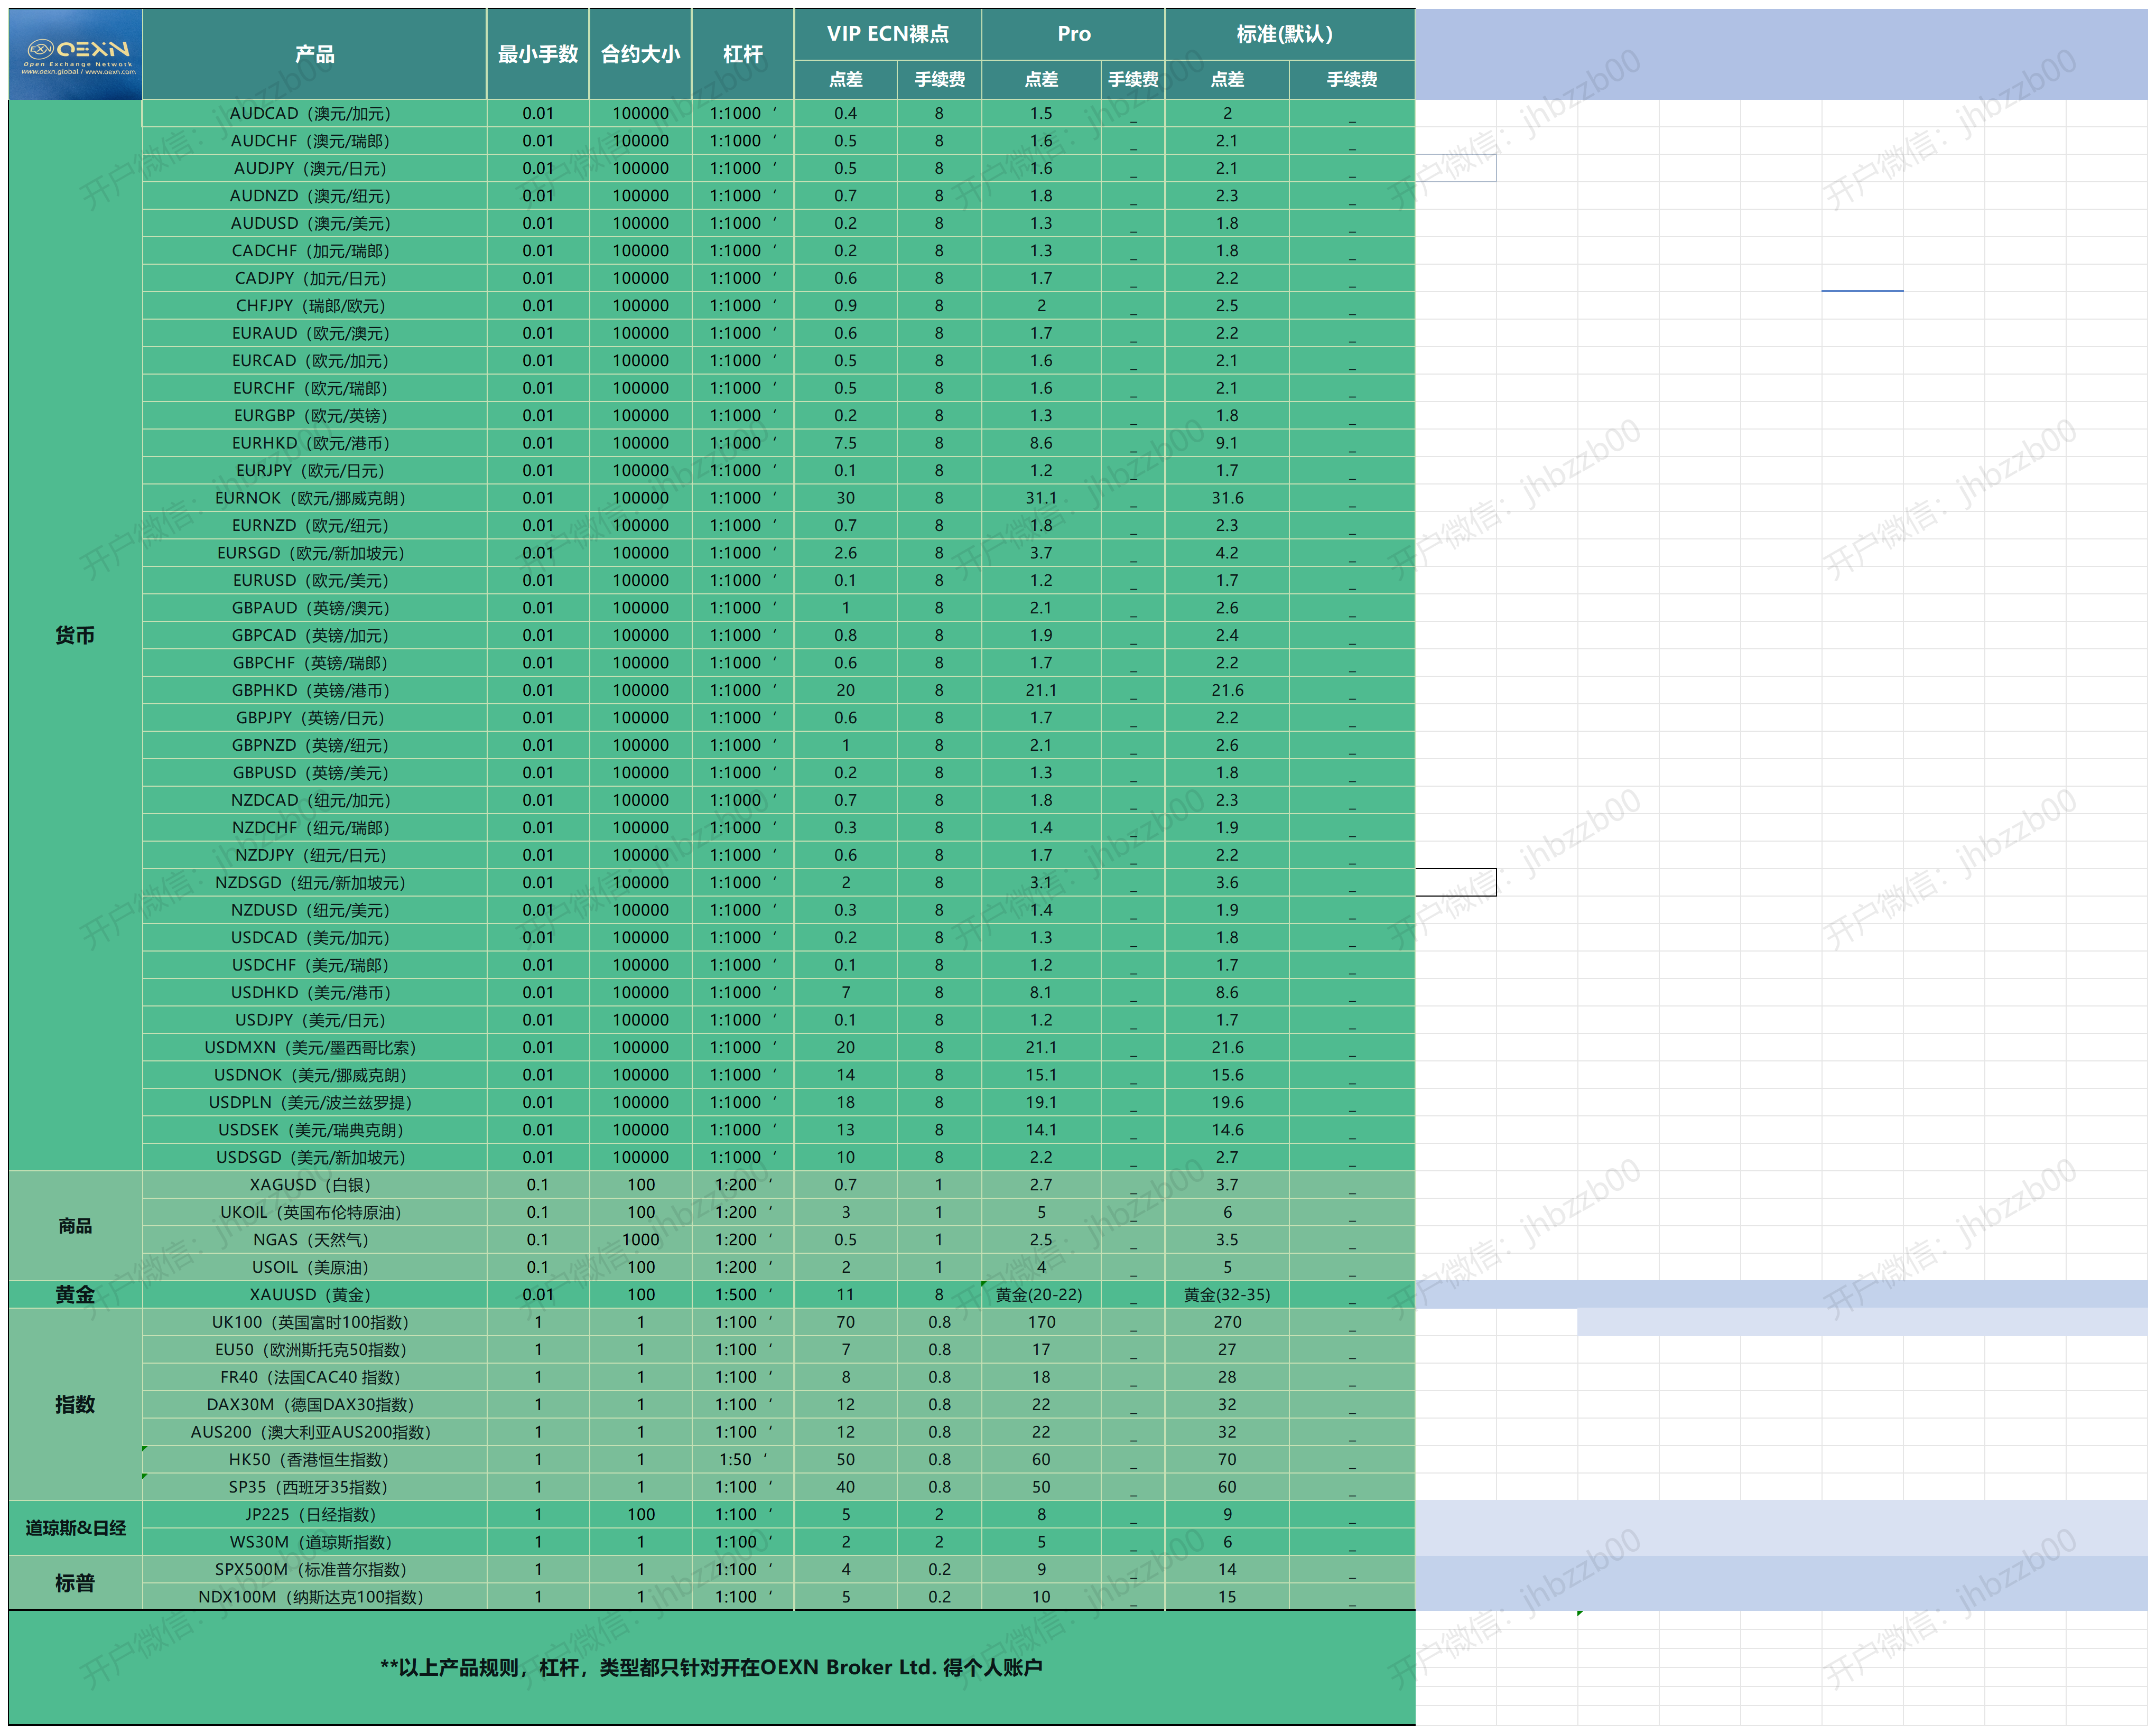Click the 商品 category cell
Viewport: 2156px width, 1734px height.
[x=76, y=1226]
